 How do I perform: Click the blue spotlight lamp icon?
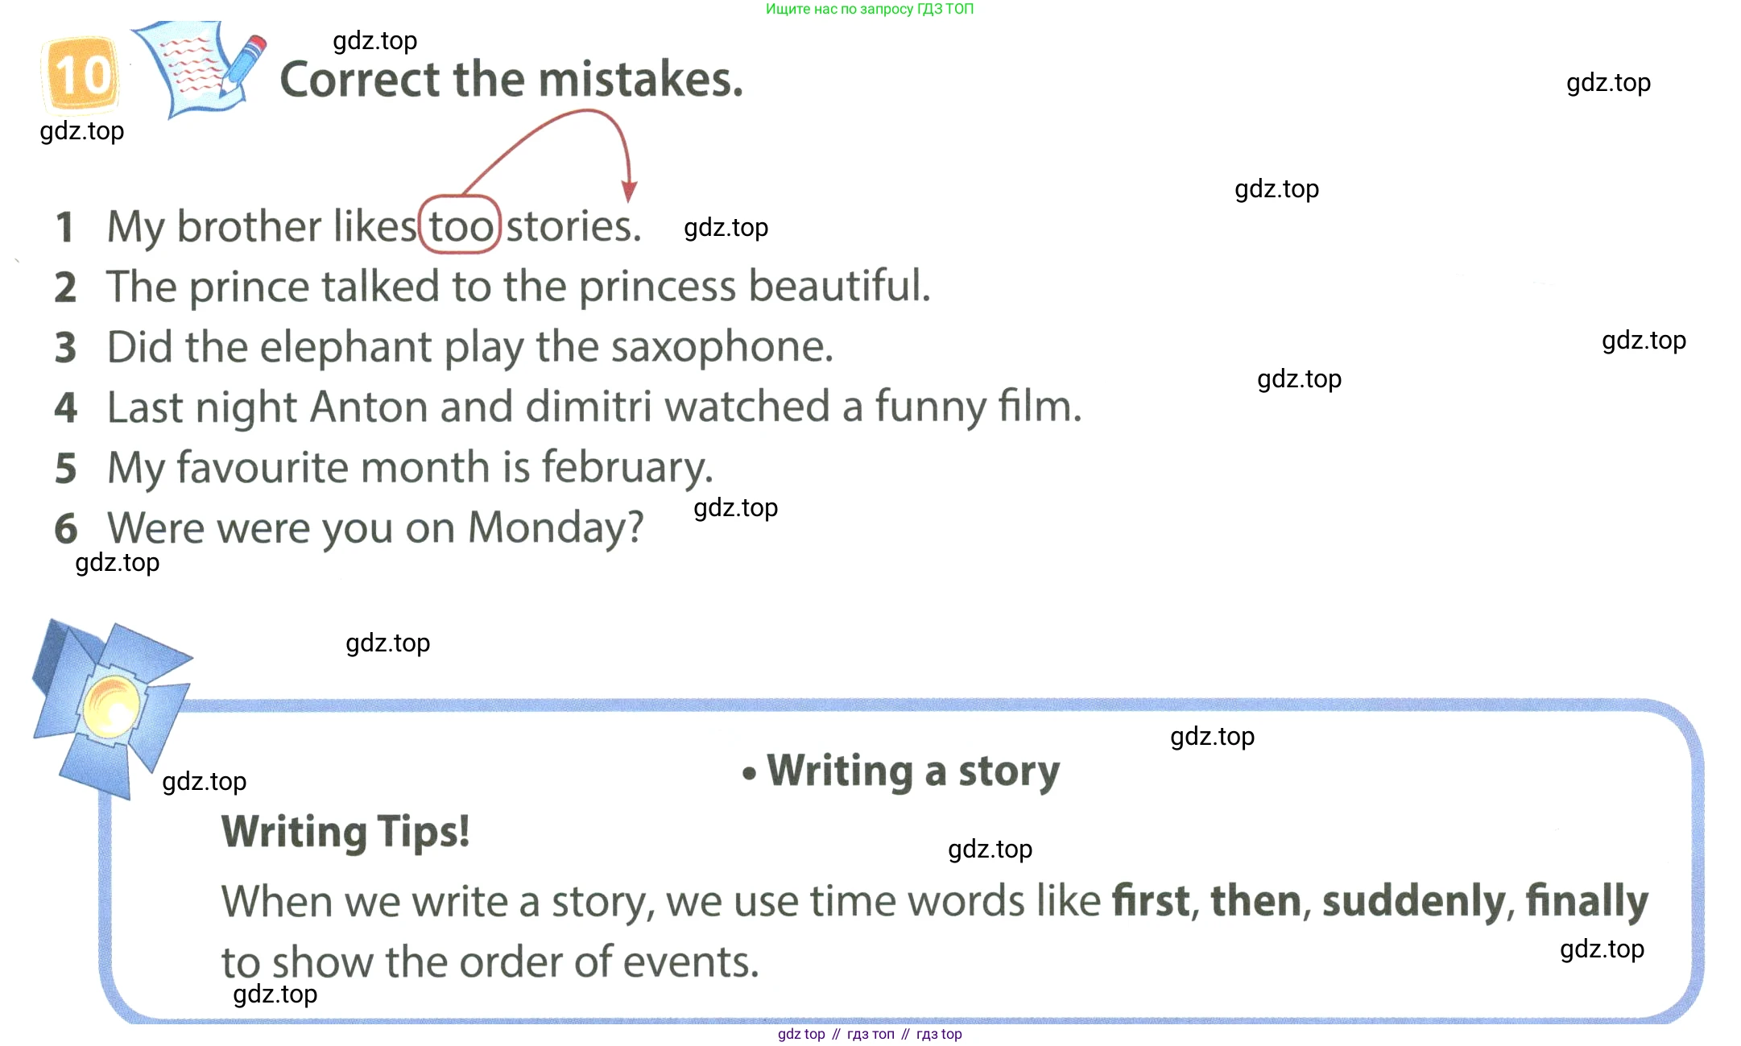[112, 709]
